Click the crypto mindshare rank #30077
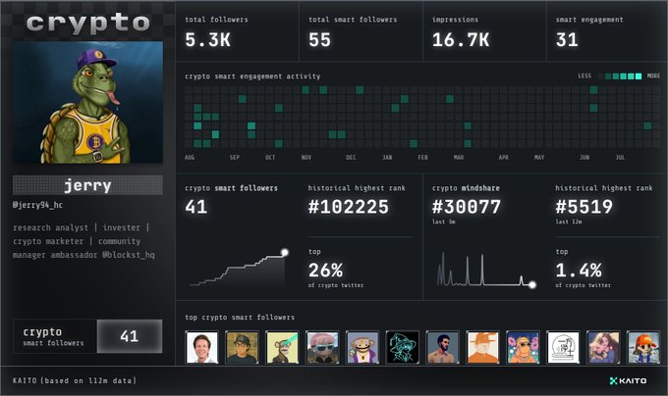Screen dimensions: 668x396 point(466,207)
